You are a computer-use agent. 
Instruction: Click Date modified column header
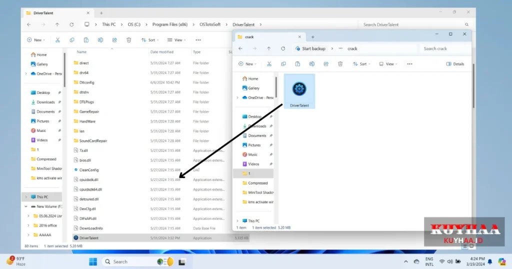[161, 52]
